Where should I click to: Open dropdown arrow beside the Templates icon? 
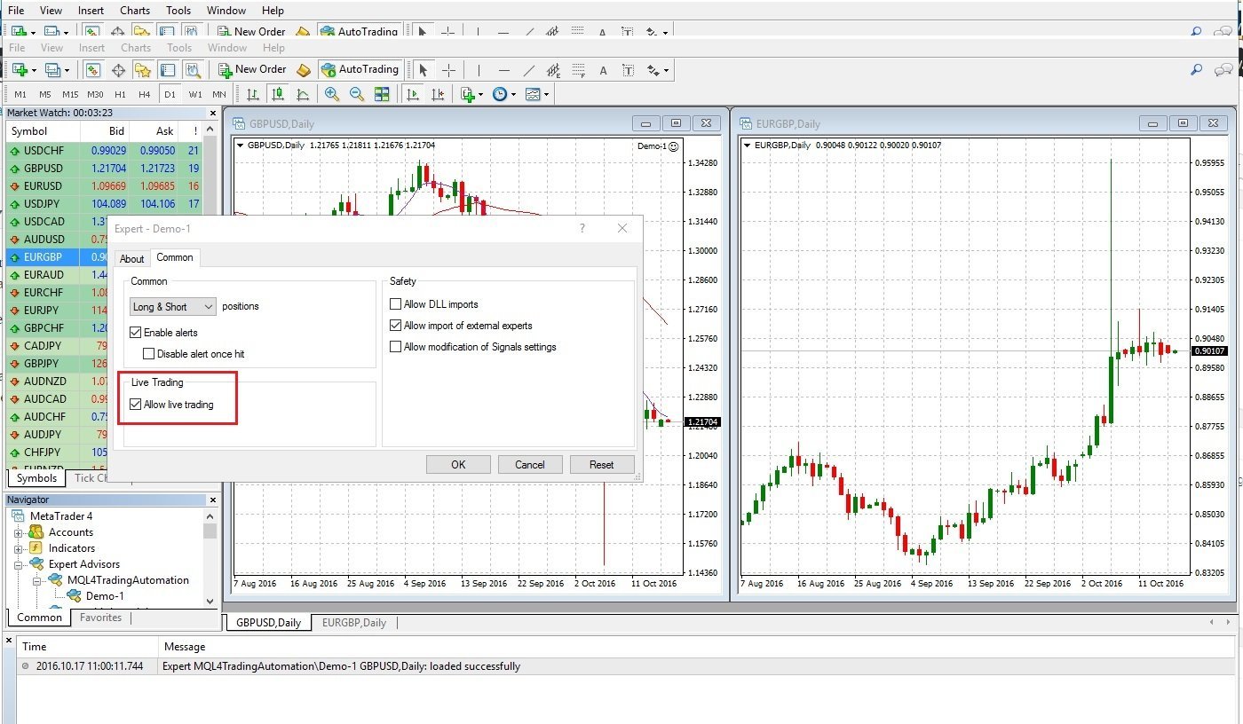(546, 94)
